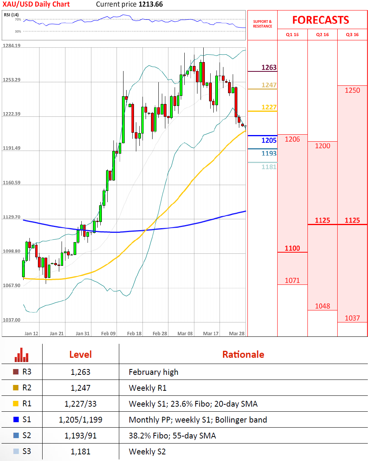Click the FORECASTS heading

coord(320,20)
